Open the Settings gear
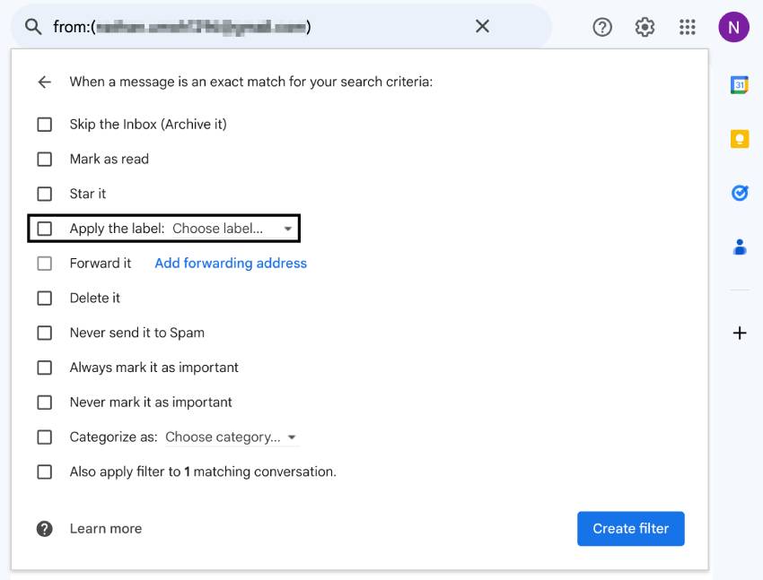Image resolution: width=763 pixels, height=580 pixels. click(644, 27)
